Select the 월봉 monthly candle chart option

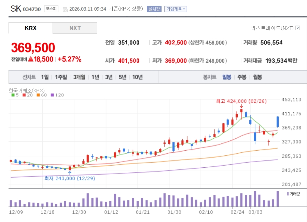click(257, 77)
